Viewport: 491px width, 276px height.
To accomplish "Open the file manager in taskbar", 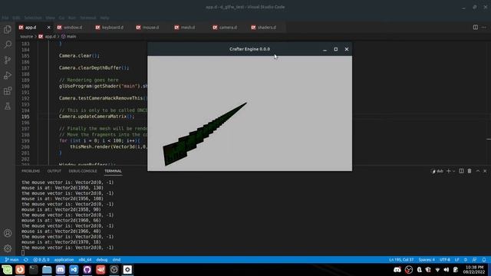I will tap(47, 270).
